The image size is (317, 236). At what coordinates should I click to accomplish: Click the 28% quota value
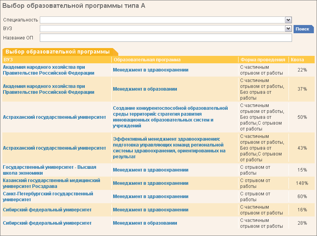[x=302, y=223]
